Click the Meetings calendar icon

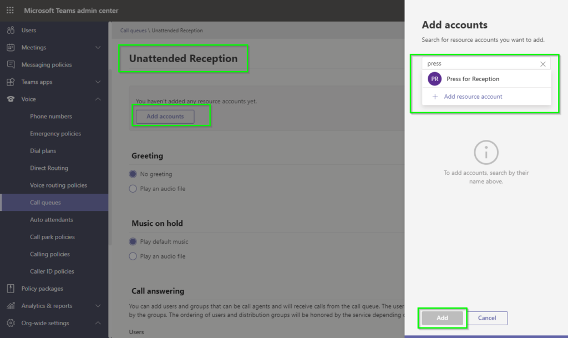pyautogui.click(x=11, y=48)
